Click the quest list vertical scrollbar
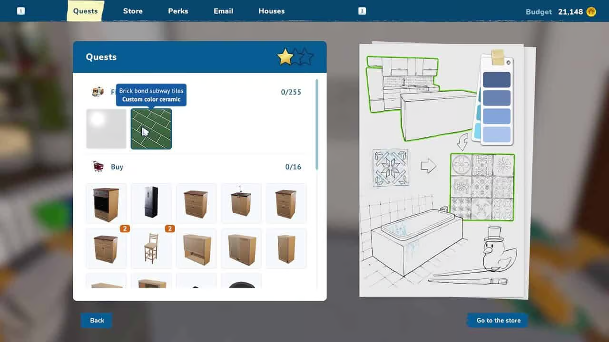 click(317, 123)
